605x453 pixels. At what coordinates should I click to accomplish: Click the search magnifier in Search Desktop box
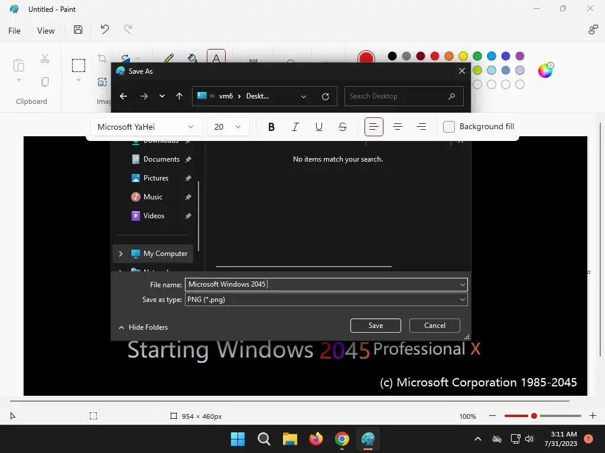(x=451, y=96)
